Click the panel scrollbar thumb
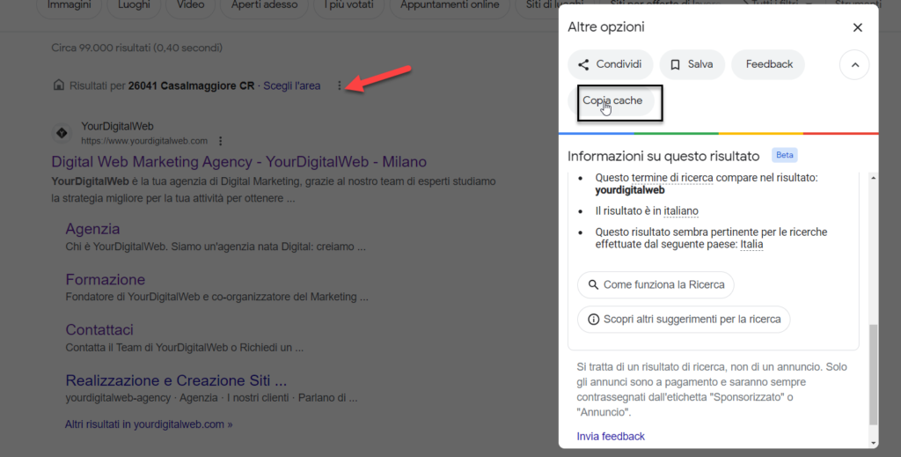The width and height of the screenshot is (901, 457). [x=874, y=375]
